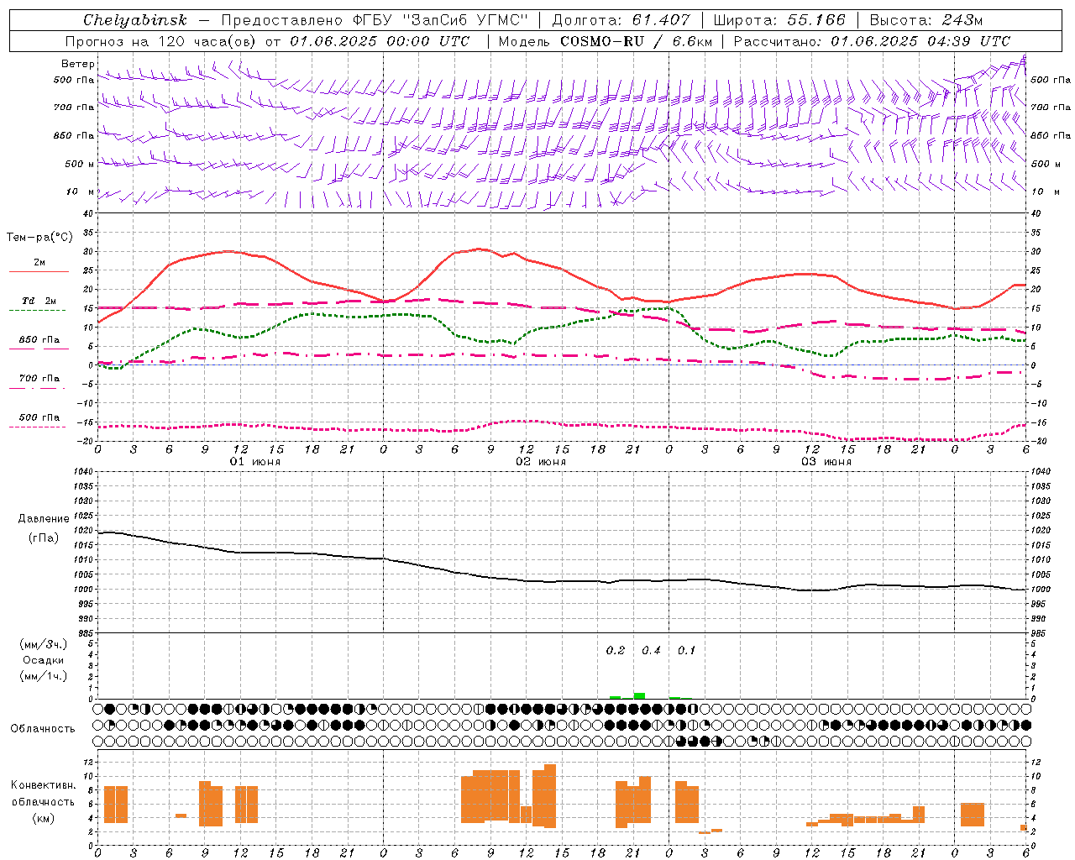
Task: Select the 'Широта: 55.166' header field
Action: pos(779,20)
